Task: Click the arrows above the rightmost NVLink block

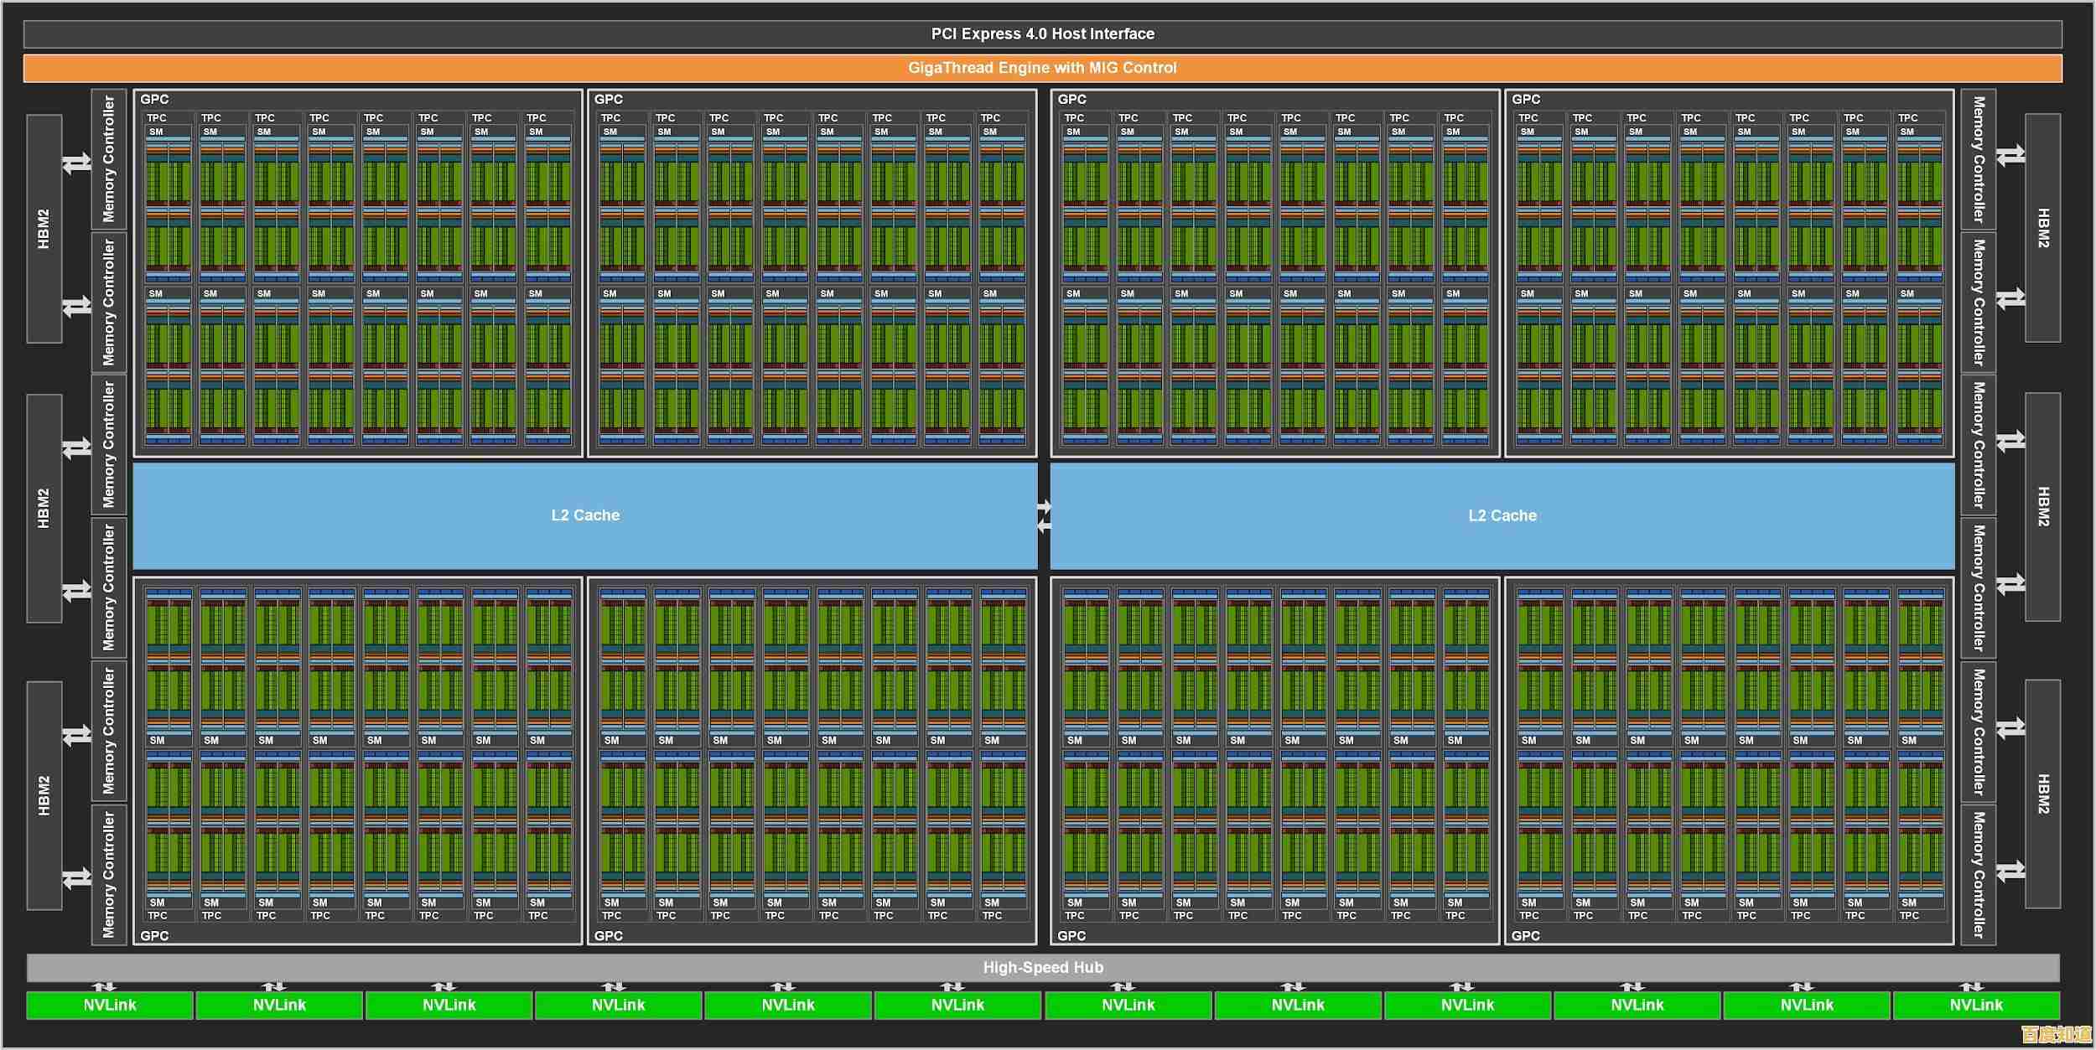Action: coord(1971,986)
